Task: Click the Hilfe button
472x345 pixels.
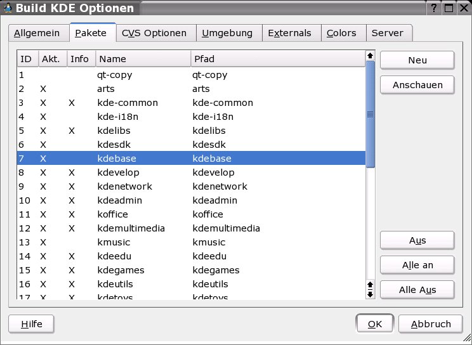Action: point(31,324)
